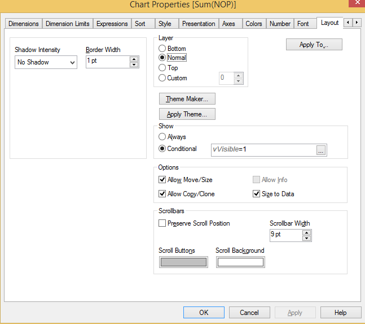Uncheck Allow Move/Size option
Viewport: 365px width, 324px height.
[162, 180]
